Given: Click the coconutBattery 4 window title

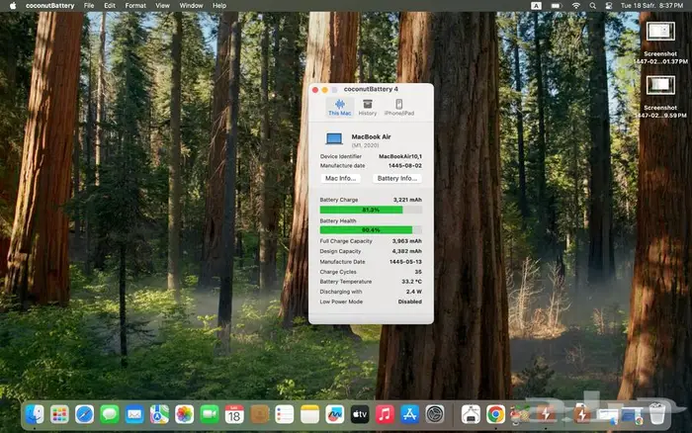Looking at the screenshot, I should 371,89.
